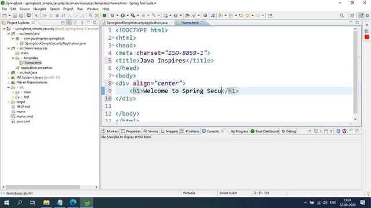
Task: Open the Debug dropdown arrow
Action: [117, 16]
